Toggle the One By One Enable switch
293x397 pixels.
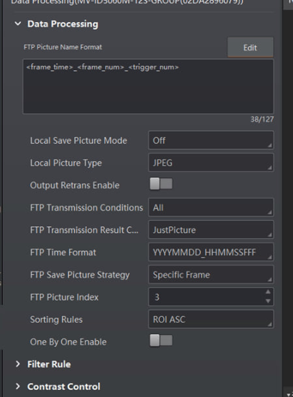161,342
